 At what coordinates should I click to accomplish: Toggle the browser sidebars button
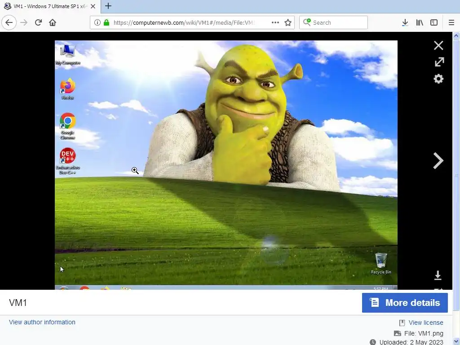coord(434,22)
